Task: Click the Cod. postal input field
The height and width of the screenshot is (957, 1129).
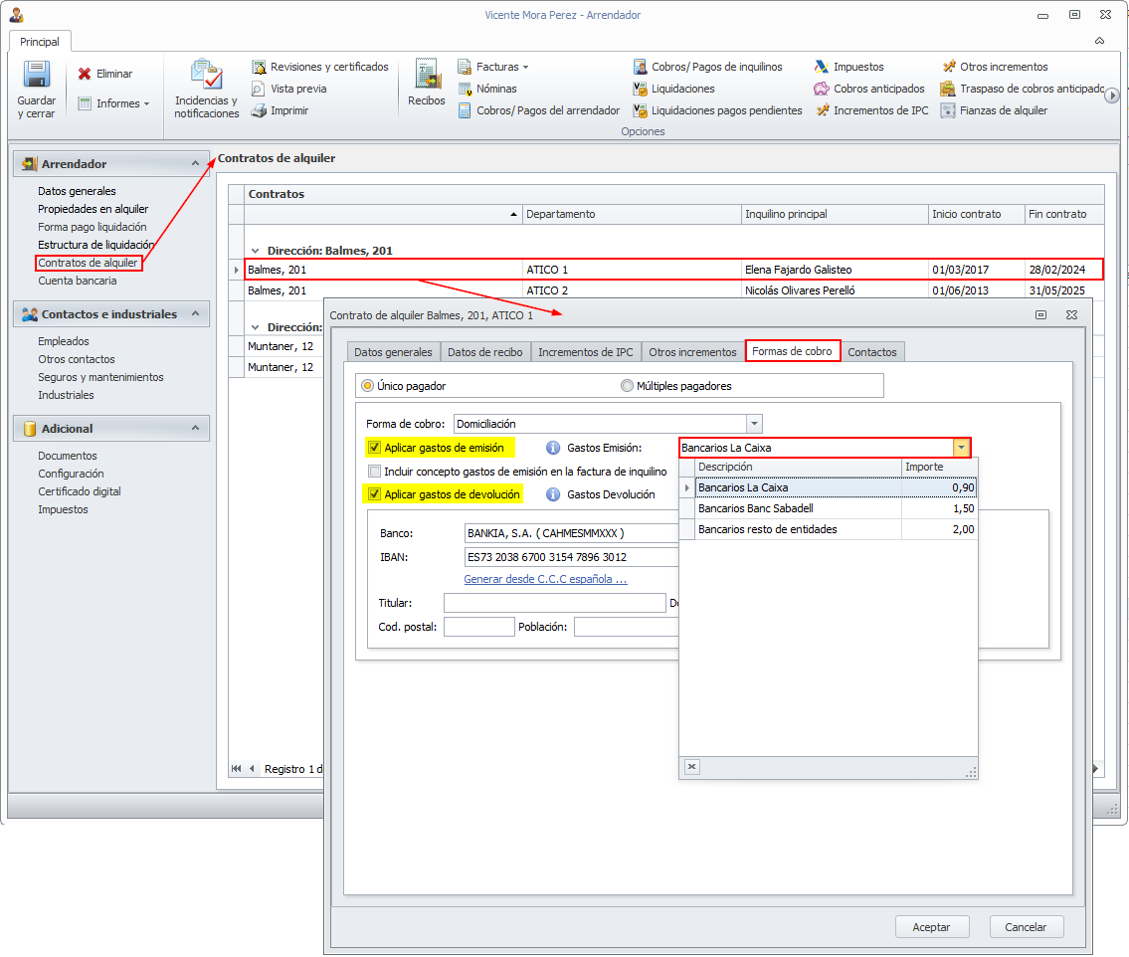Action: (478, 627)
